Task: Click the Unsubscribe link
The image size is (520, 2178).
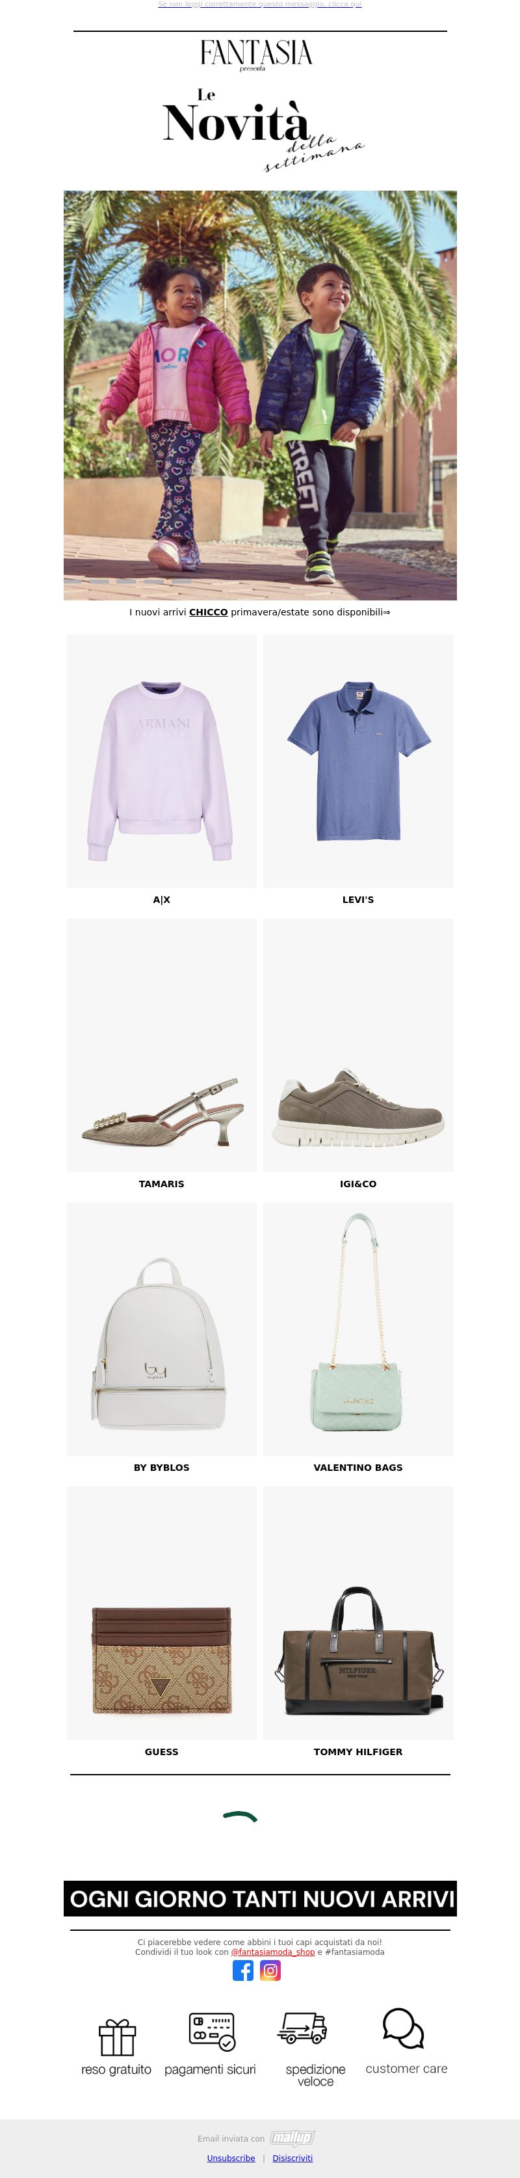Action: (231, 2158)
